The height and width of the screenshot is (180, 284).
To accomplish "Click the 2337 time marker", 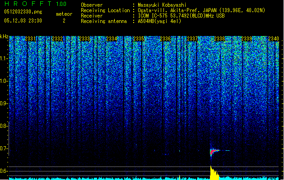I will [192, 39].
